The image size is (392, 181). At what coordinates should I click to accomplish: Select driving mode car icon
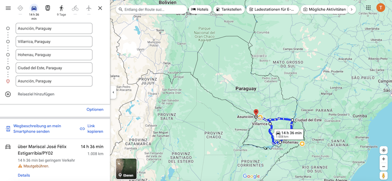coord(34,8)
